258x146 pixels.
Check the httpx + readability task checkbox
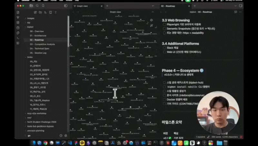164,33
